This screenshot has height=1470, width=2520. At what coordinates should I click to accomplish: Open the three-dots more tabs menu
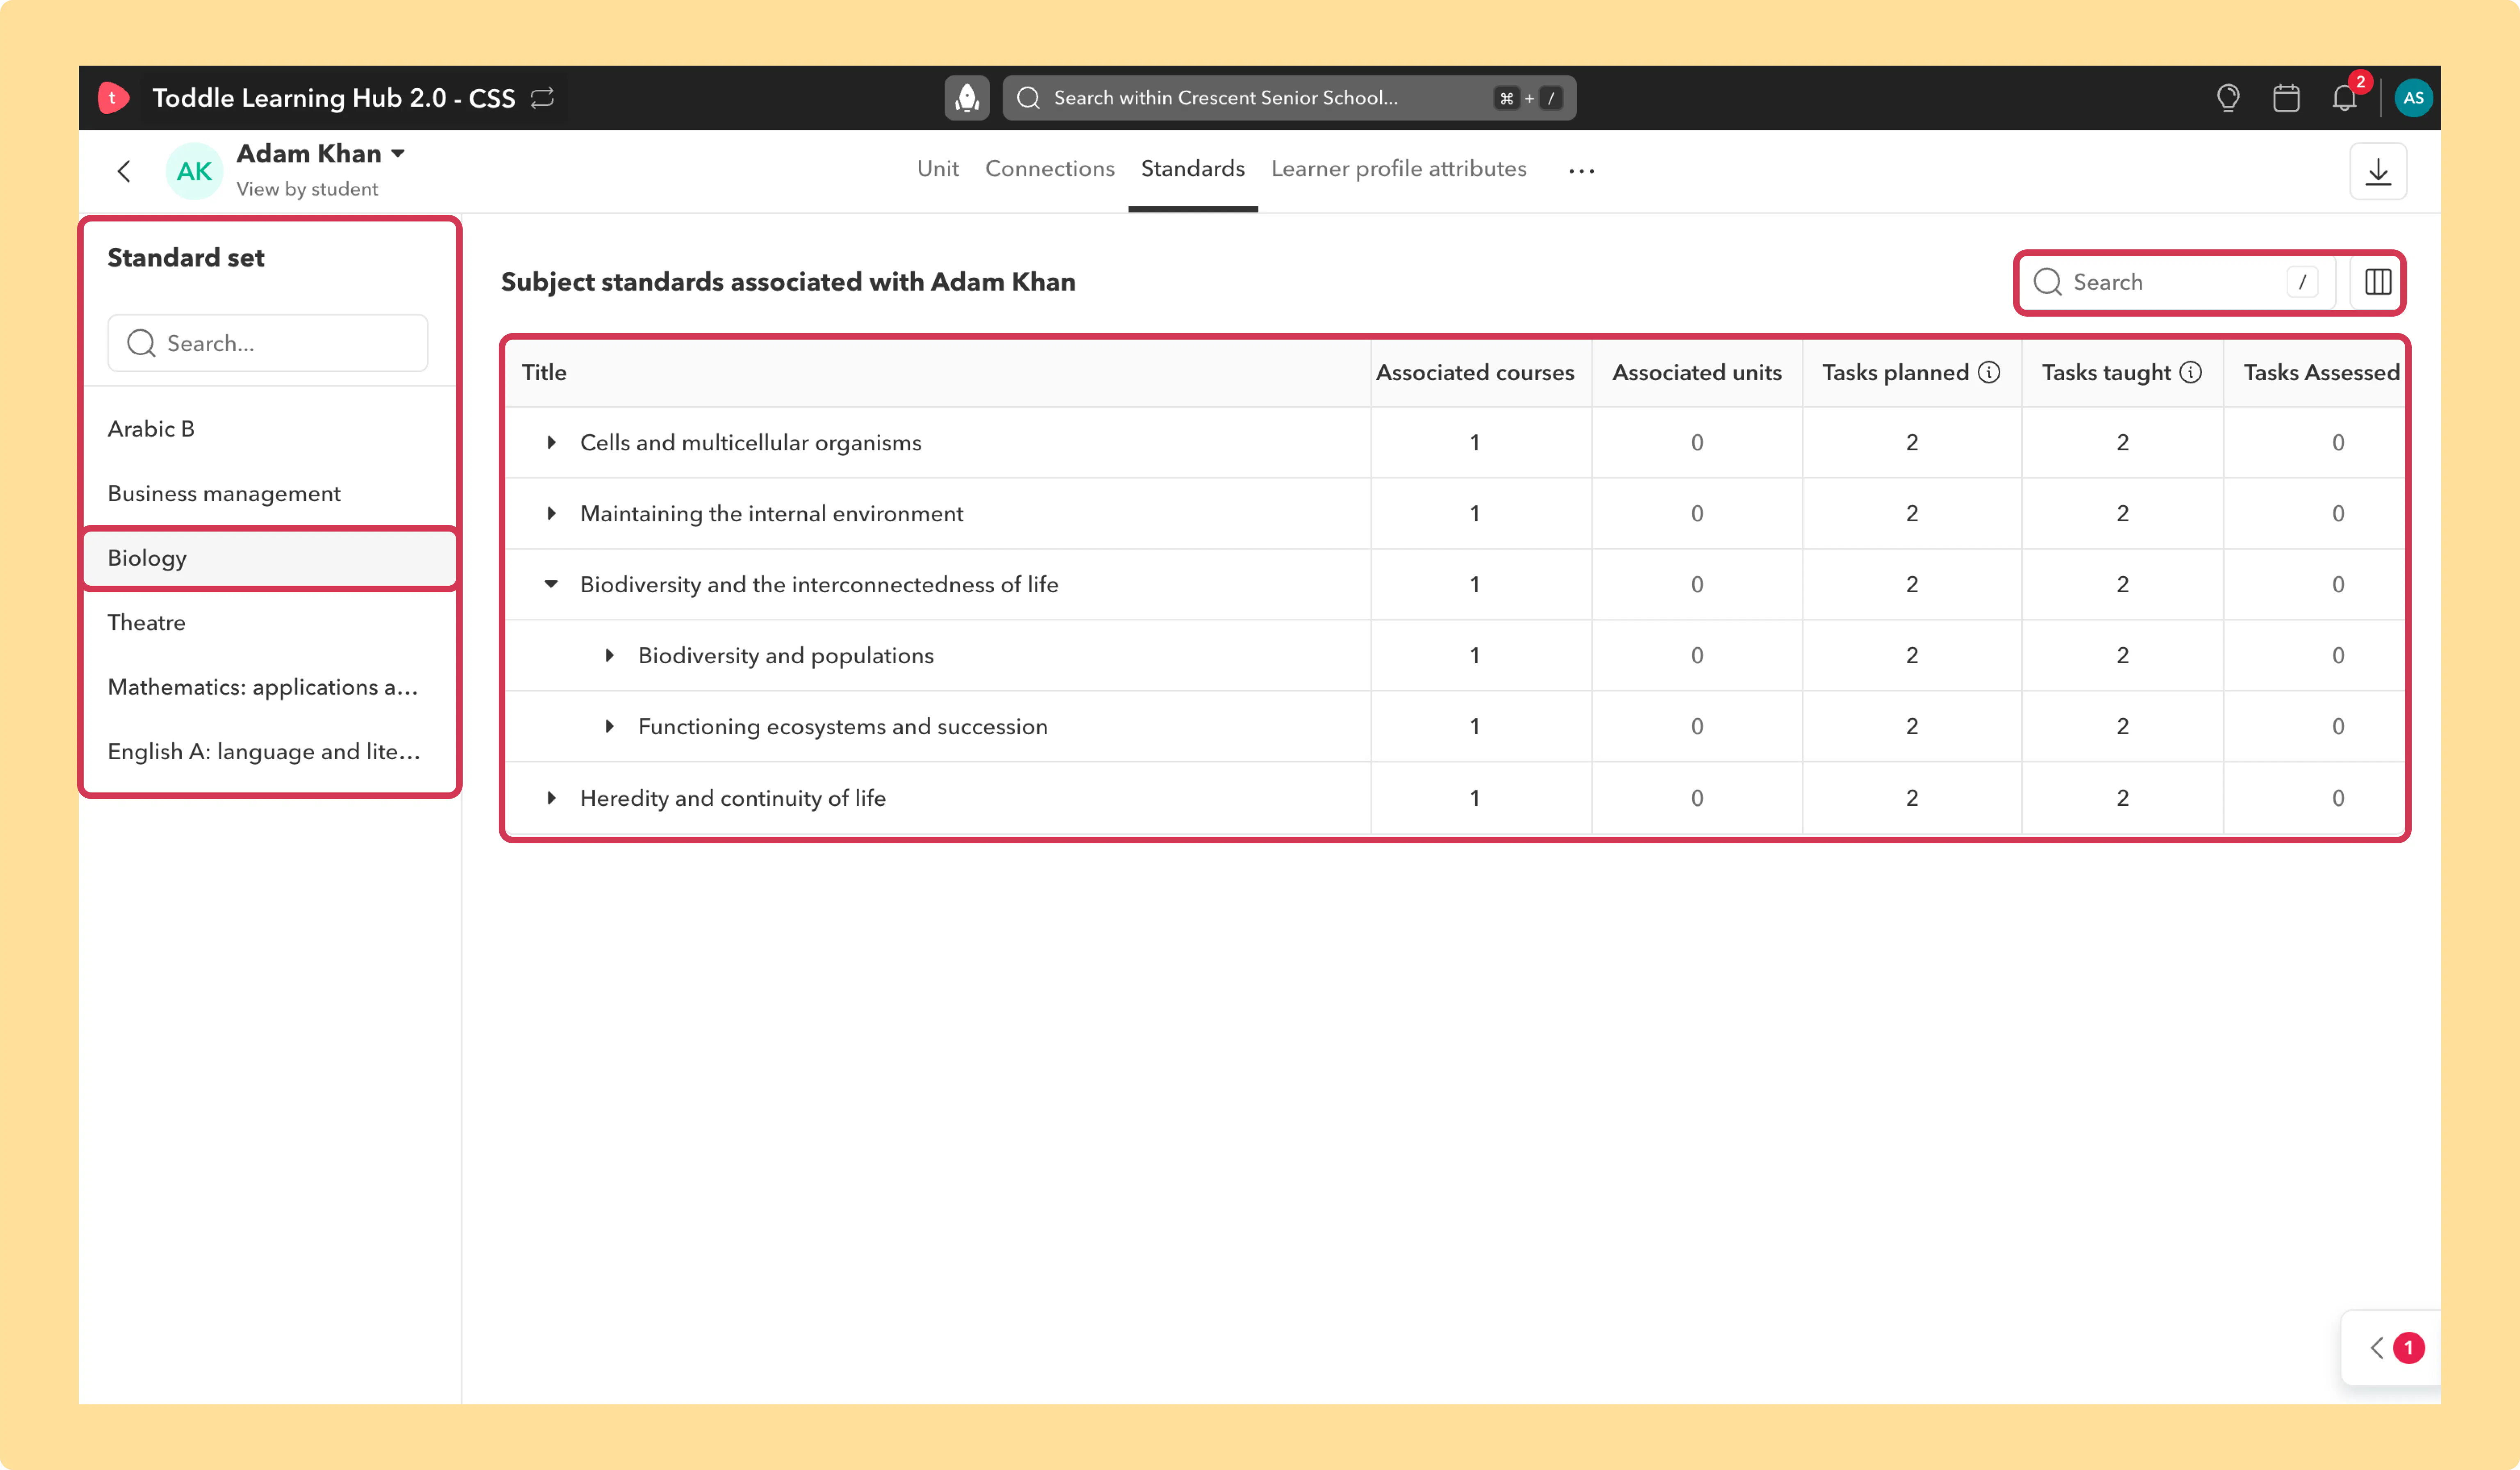[1581, 172]
